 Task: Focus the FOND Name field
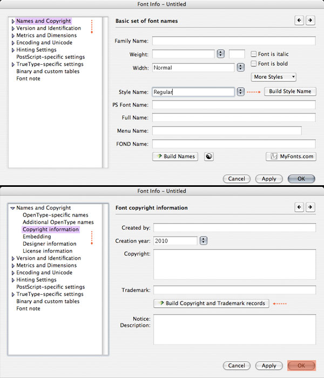(x=234, y=144)
